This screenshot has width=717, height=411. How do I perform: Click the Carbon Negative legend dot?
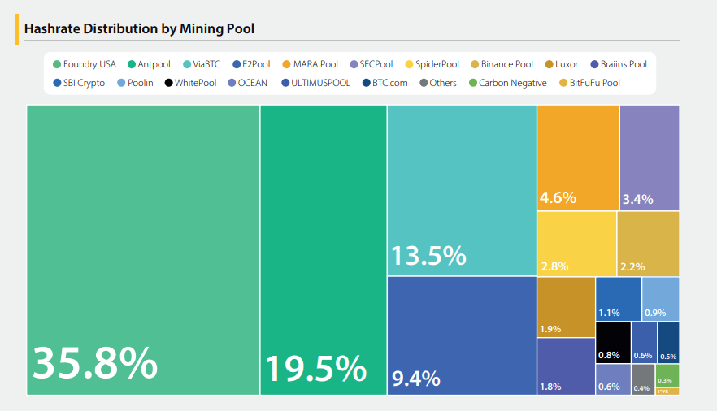[x=473, y=83]
